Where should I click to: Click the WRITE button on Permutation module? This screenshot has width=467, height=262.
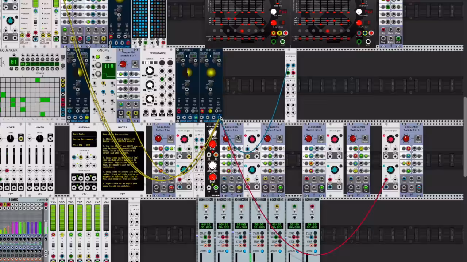point(170,63)
